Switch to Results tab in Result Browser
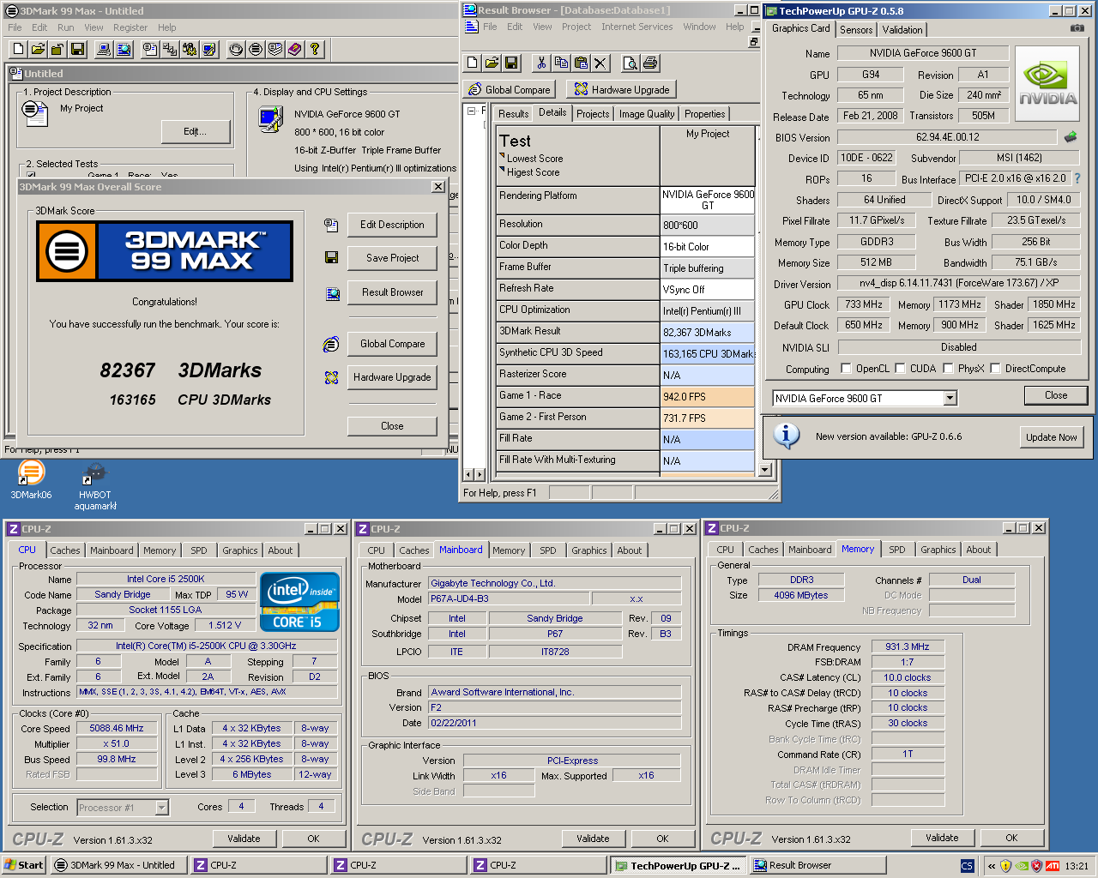The image size is (1098, 878). point(514,114)
